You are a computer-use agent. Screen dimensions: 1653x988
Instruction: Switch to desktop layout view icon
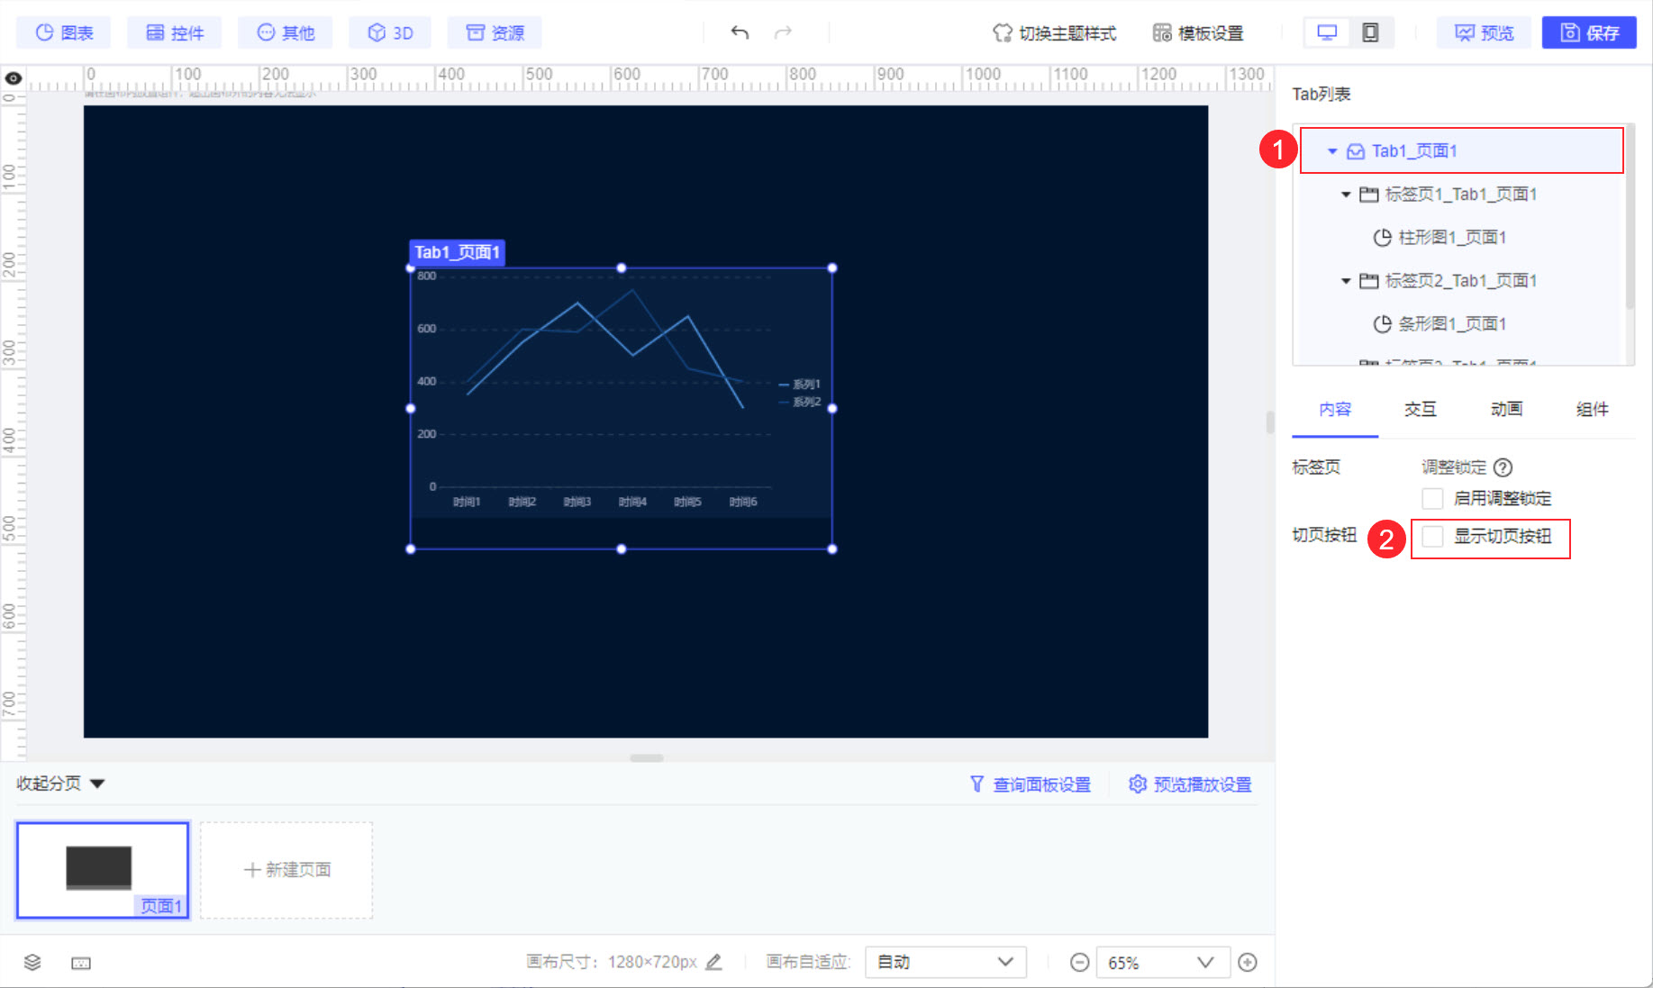(x=1327, y=33)
